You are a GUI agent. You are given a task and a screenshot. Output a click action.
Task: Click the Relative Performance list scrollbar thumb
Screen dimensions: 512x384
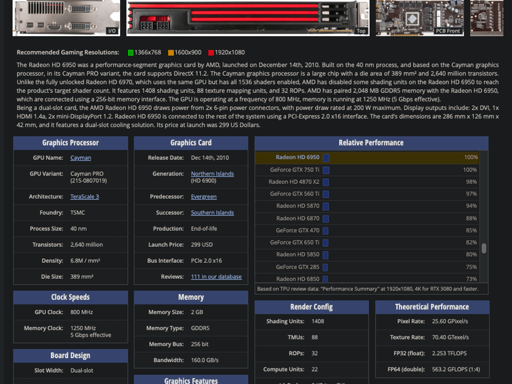[484, 248]
